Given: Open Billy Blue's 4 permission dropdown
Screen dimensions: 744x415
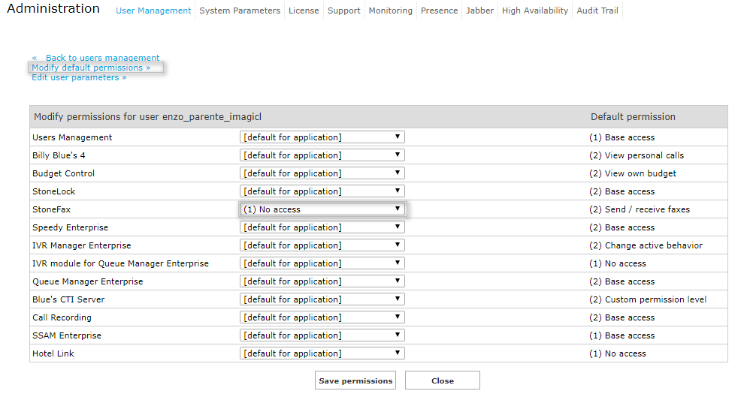Looking at the screenshot, I should tap(322, 155).
